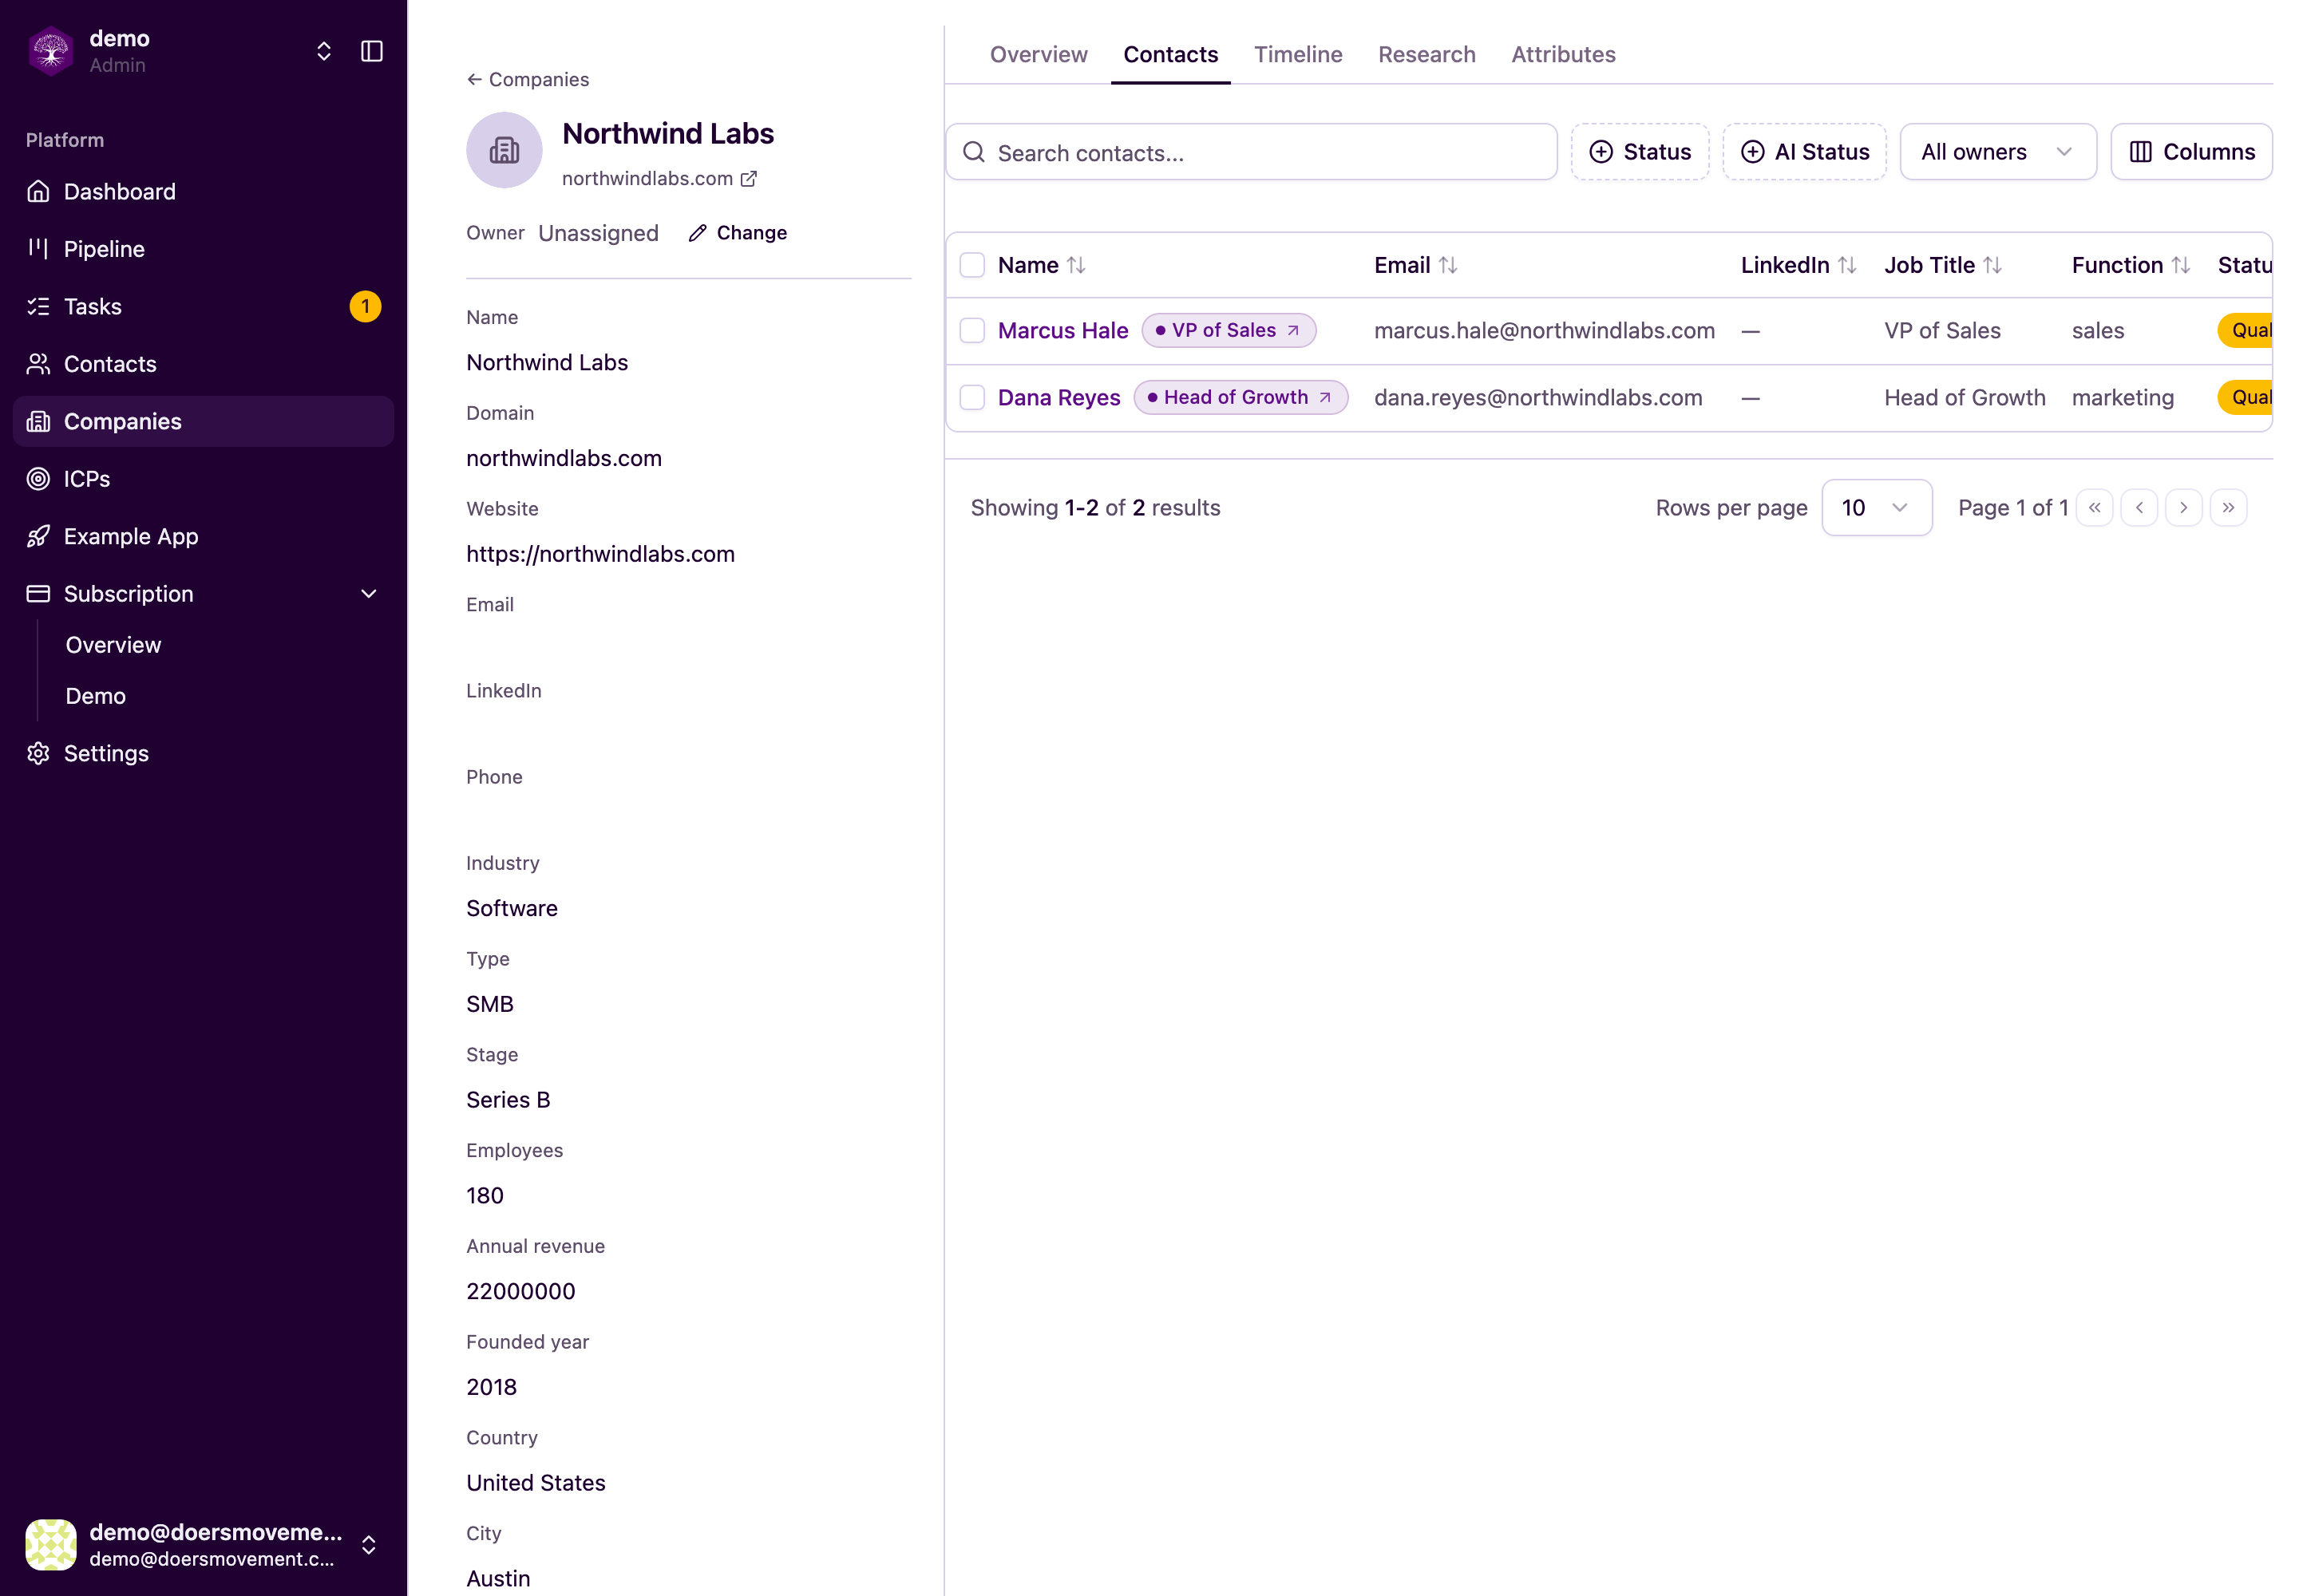Sort contacts by Name column
Viewport: 2299px width, 1596px height.
pyautogui.click(x=1042, y=265)
